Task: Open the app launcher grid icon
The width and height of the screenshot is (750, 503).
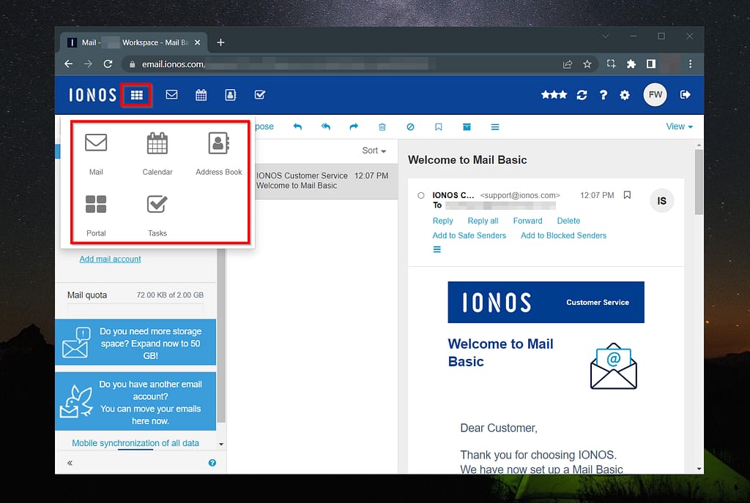Action: 137,95
